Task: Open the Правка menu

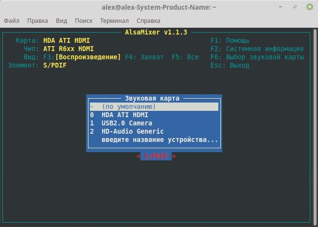Action: (x=37, y=21)
